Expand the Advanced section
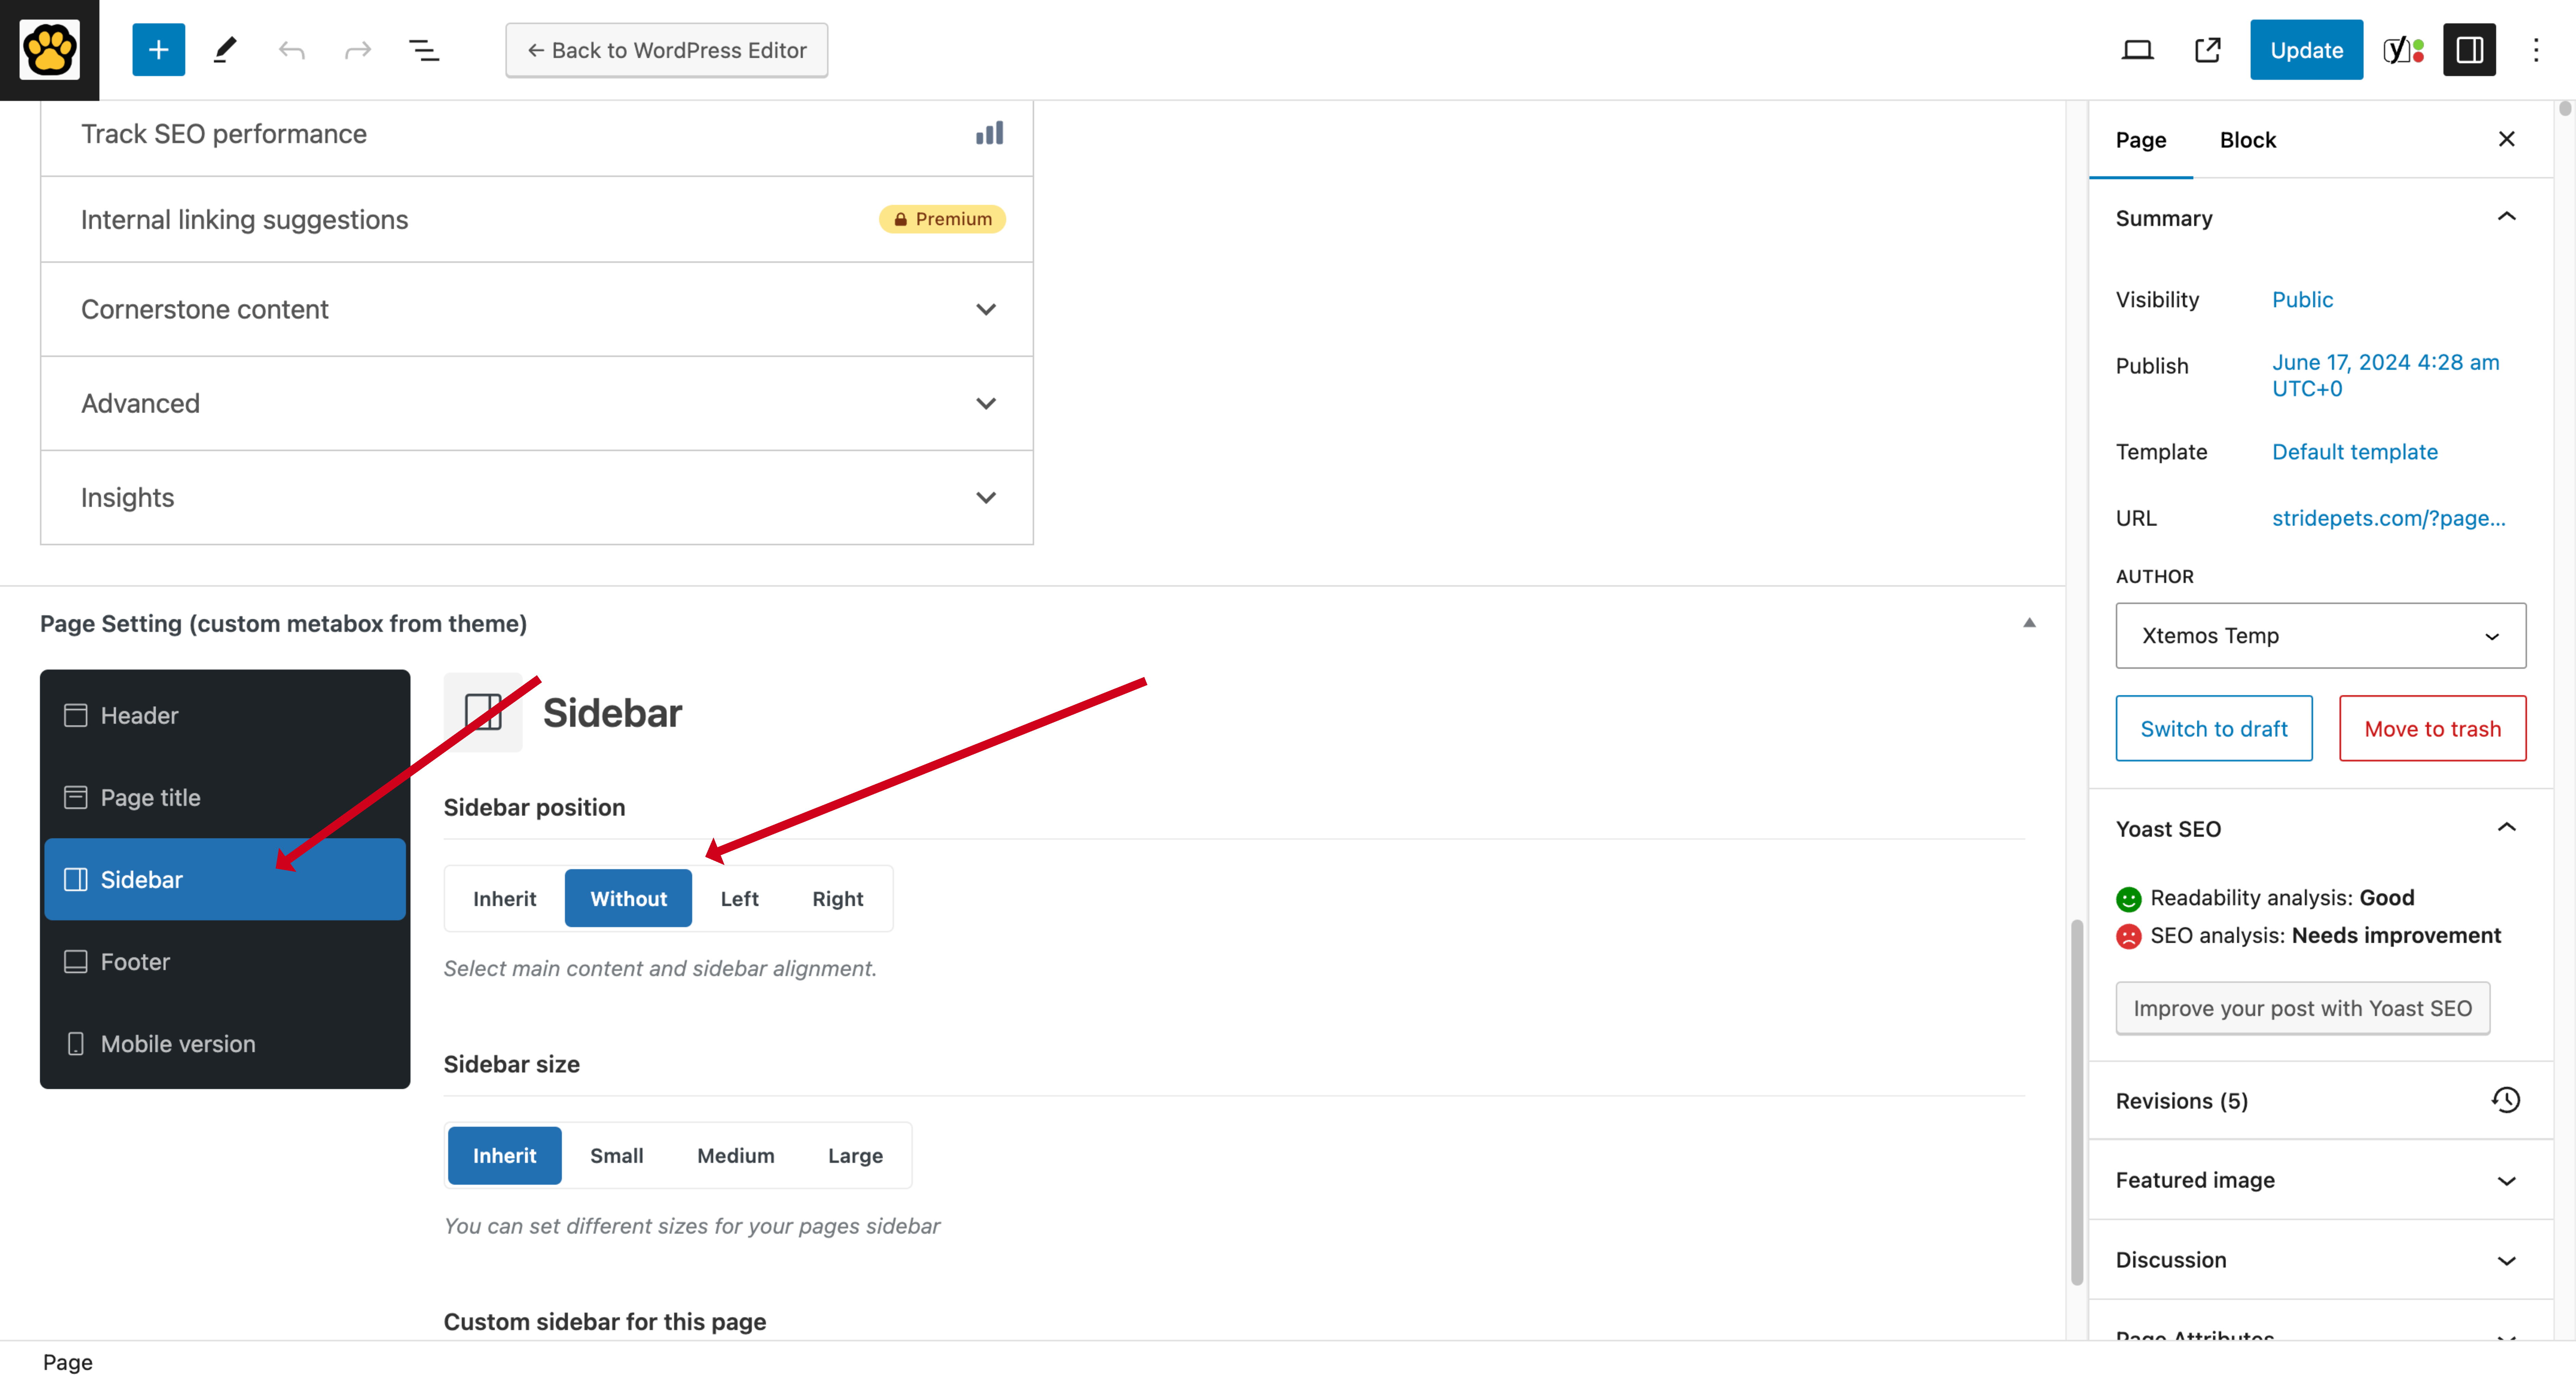Image resolution: width=2576 pixels, height=1381 pixels. pos(537,403)
